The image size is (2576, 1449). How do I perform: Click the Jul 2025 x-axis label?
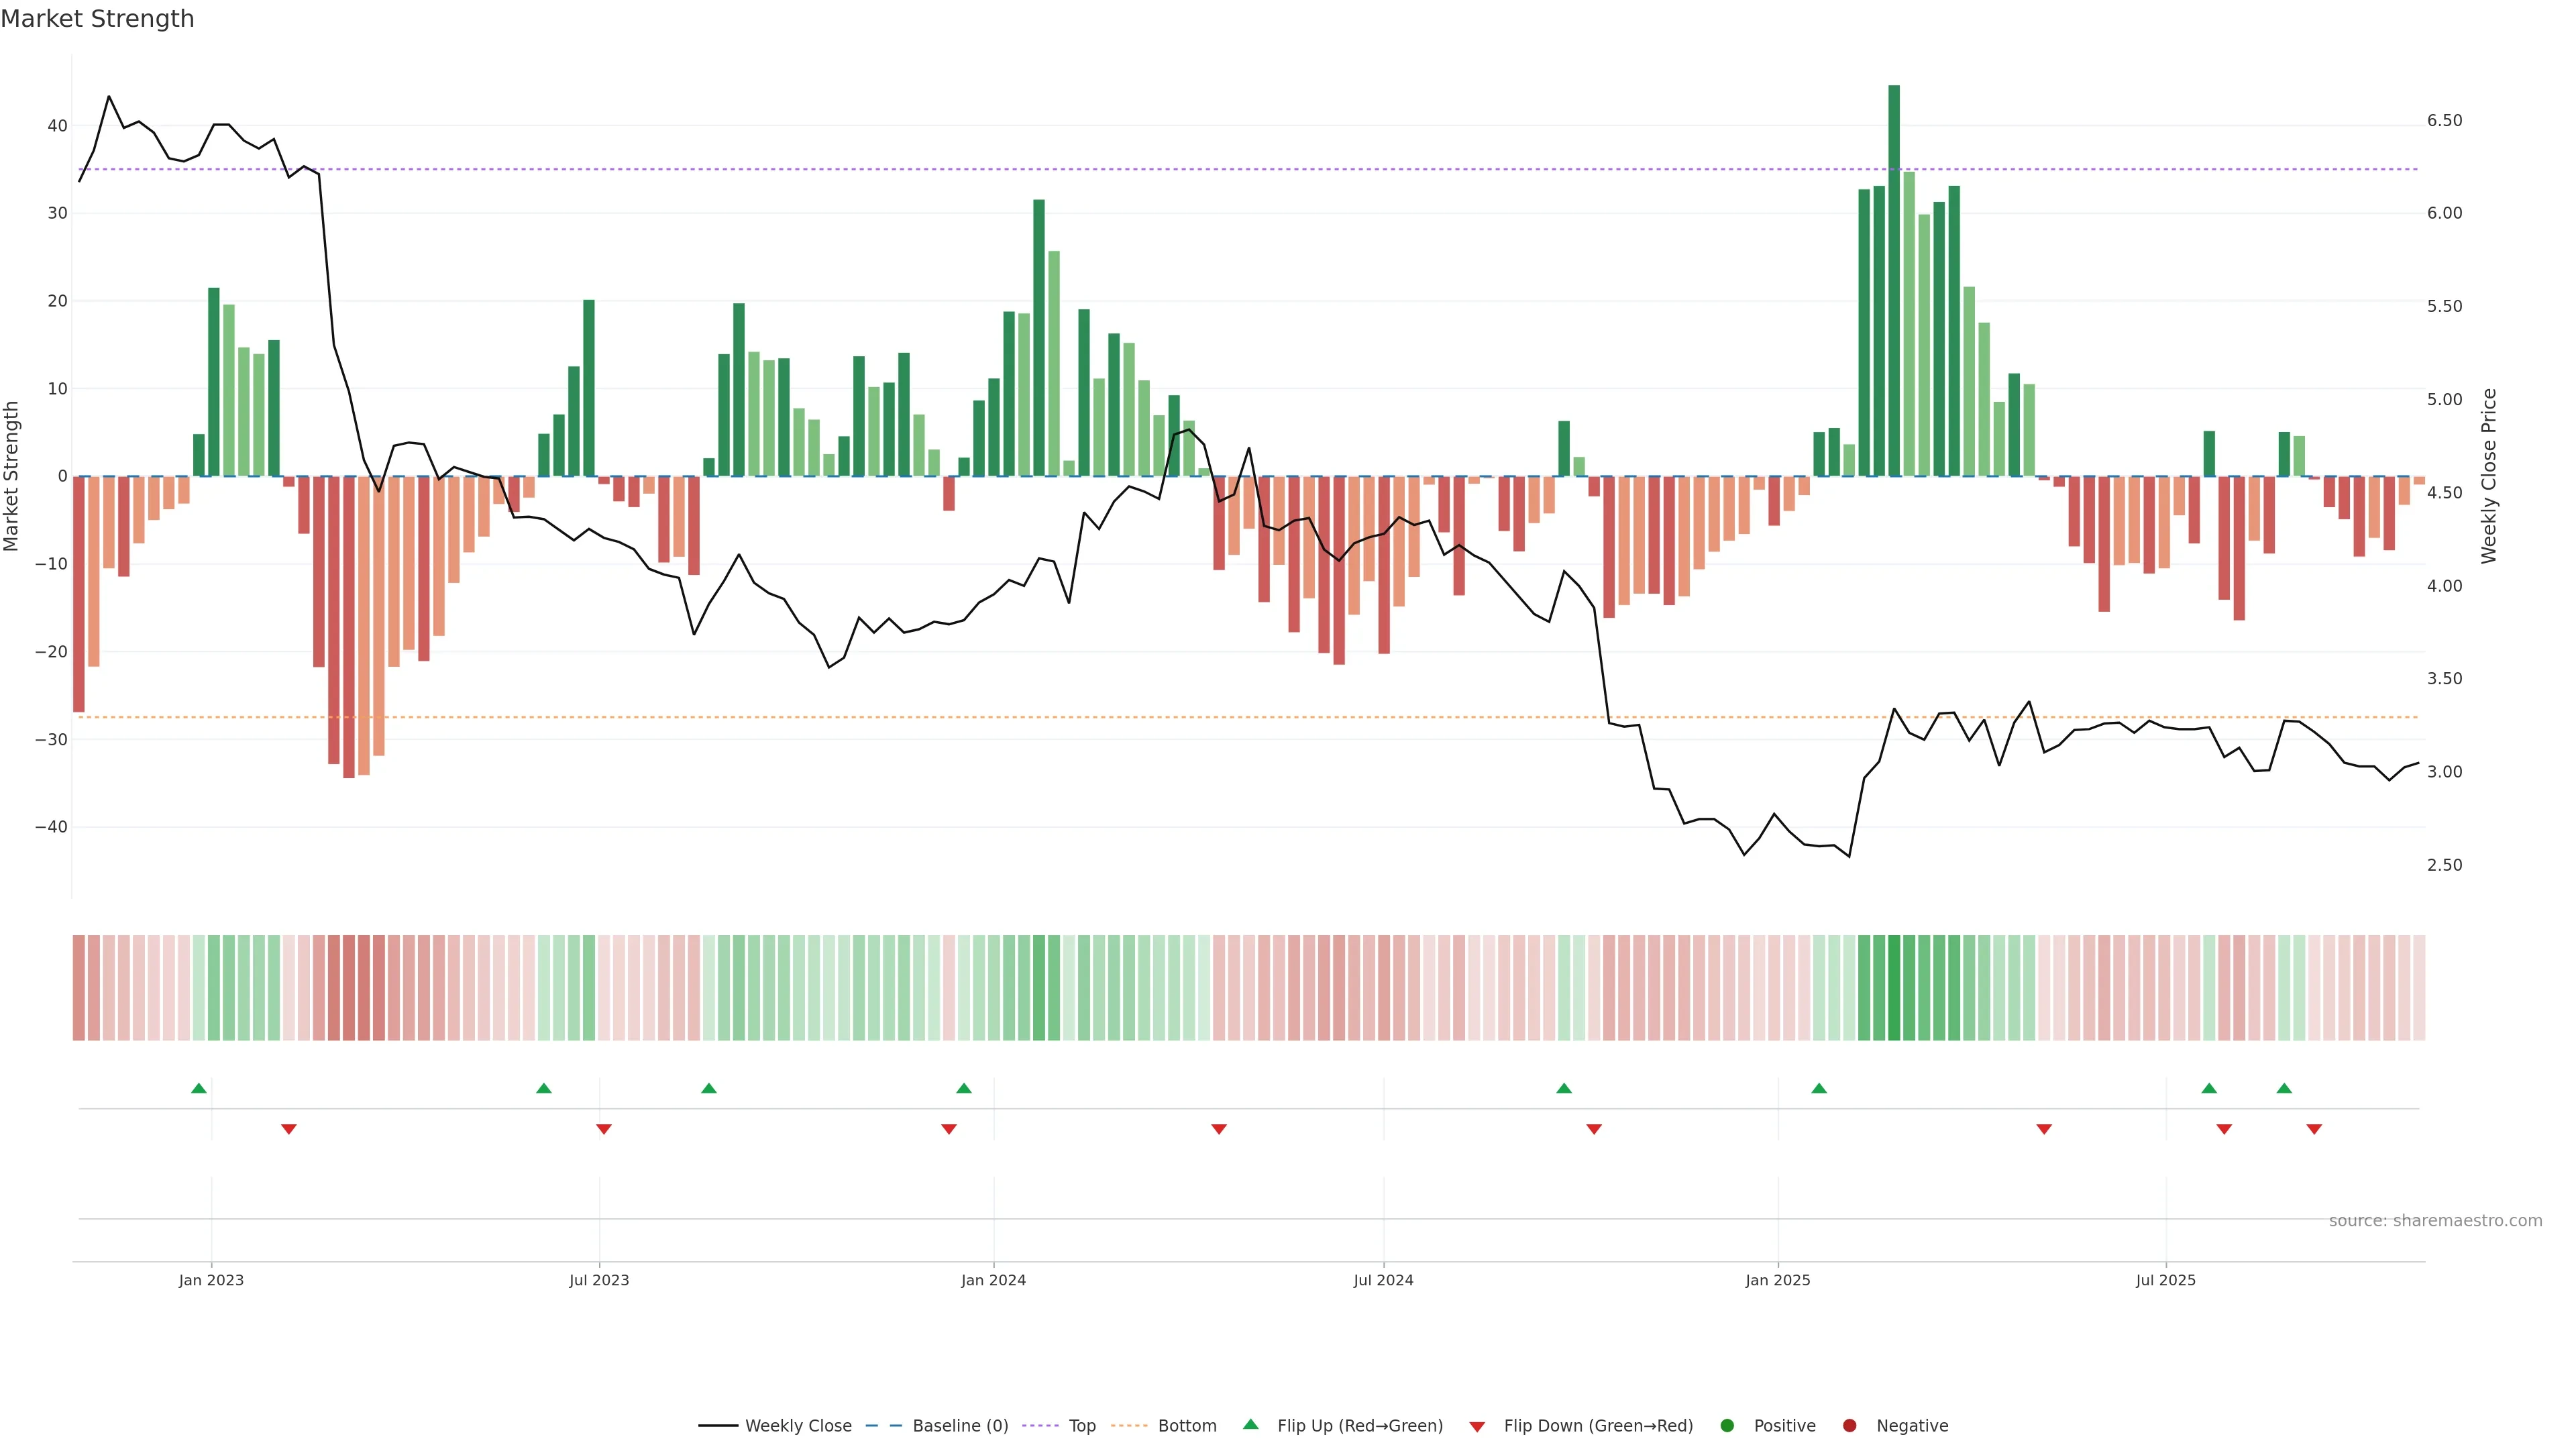pyautogui.click(x=2165, y=1280)
